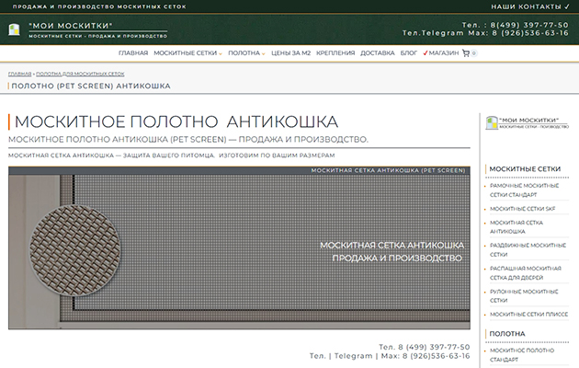Click the sidebar Мои Москитки logo
The image size is (579, 368).
(527, 123)
